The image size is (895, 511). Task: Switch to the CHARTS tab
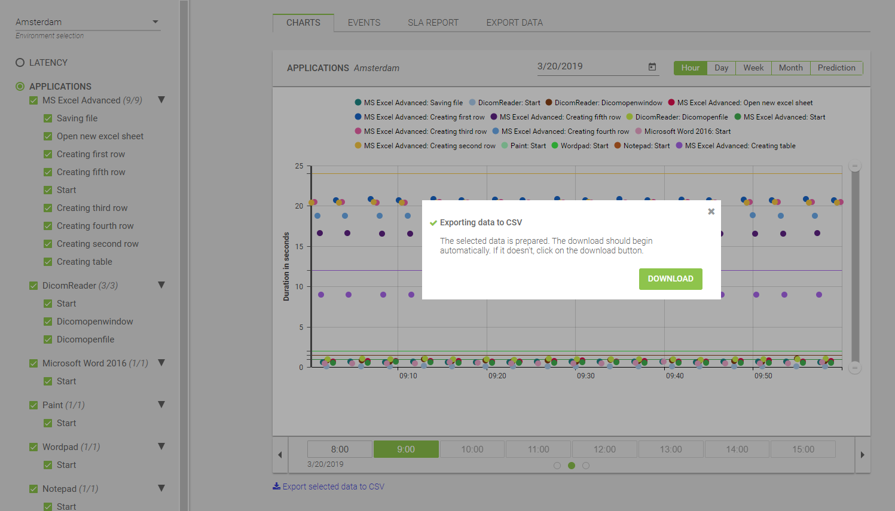303,23
